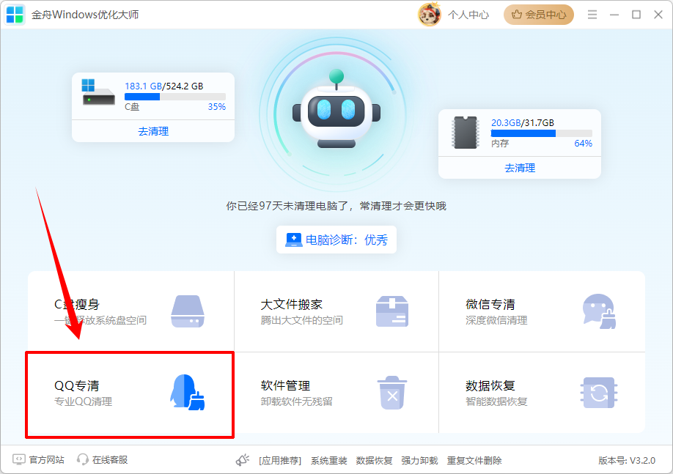673x474 pixels.
Task: Open 在线客服 online support
Action: click(x=110, y=460)
